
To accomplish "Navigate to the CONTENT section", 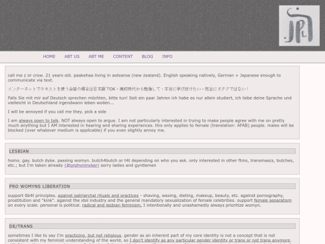I will (x=123, y=57).
